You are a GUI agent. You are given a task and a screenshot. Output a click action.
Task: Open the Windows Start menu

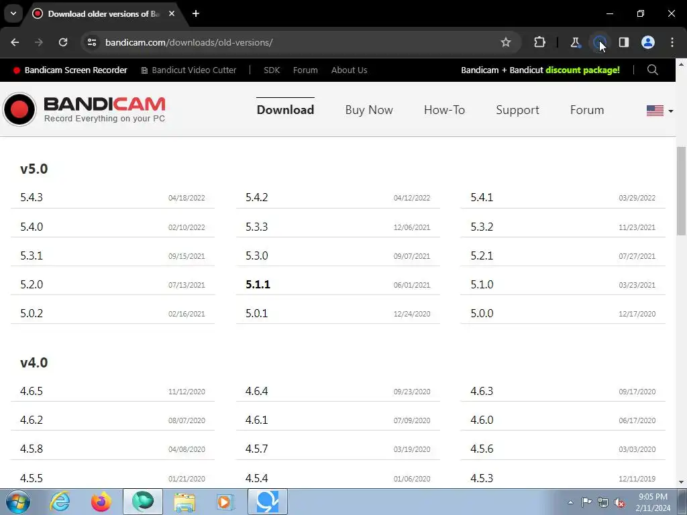18,502
